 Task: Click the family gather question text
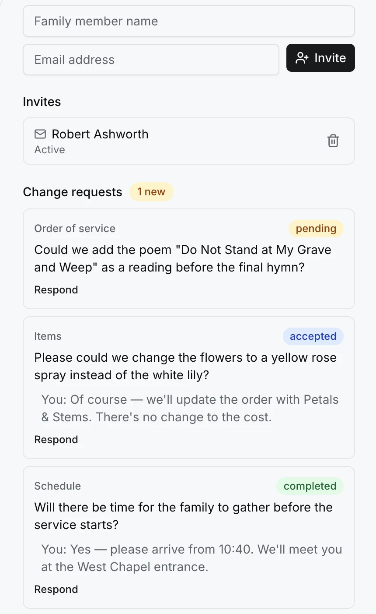coord(184,516)
